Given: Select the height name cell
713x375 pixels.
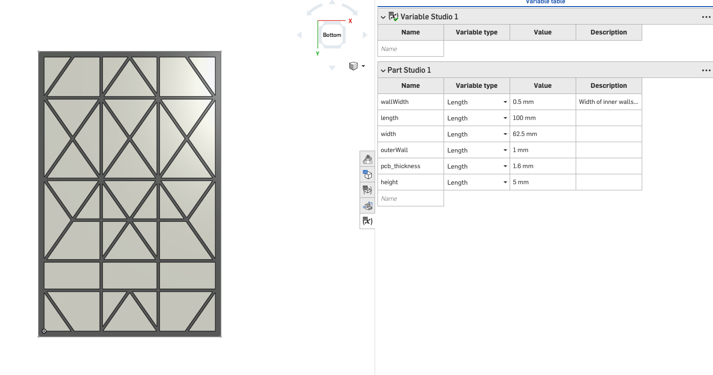Looking at the screenshot, I should [411, 182].
